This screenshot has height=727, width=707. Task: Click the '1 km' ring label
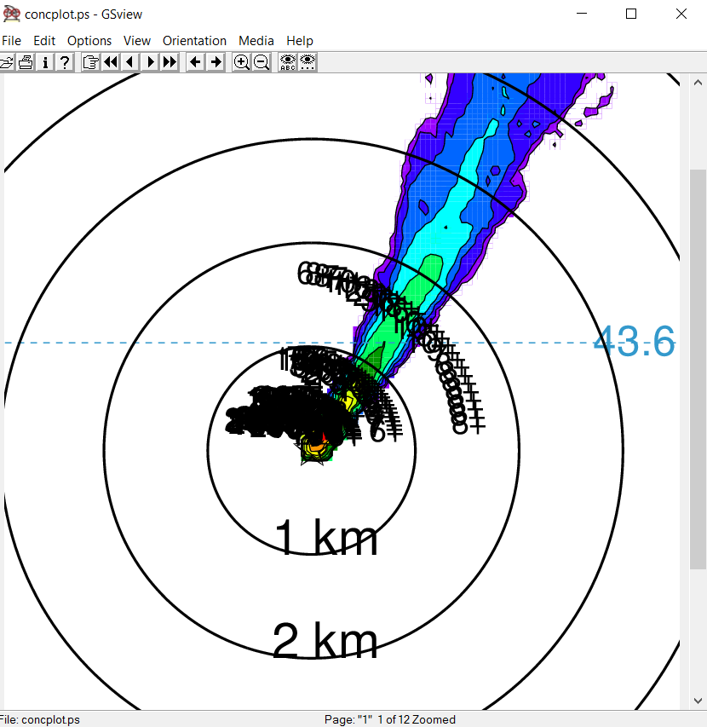pos(326,537)
